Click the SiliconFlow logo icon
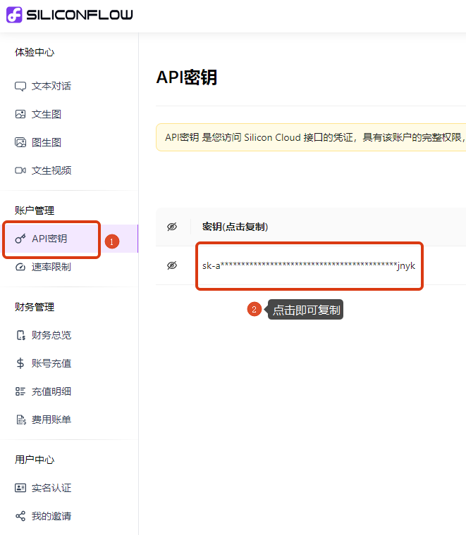Image resolution: width=466 pixels, height=535 pixels. point(14,15)
